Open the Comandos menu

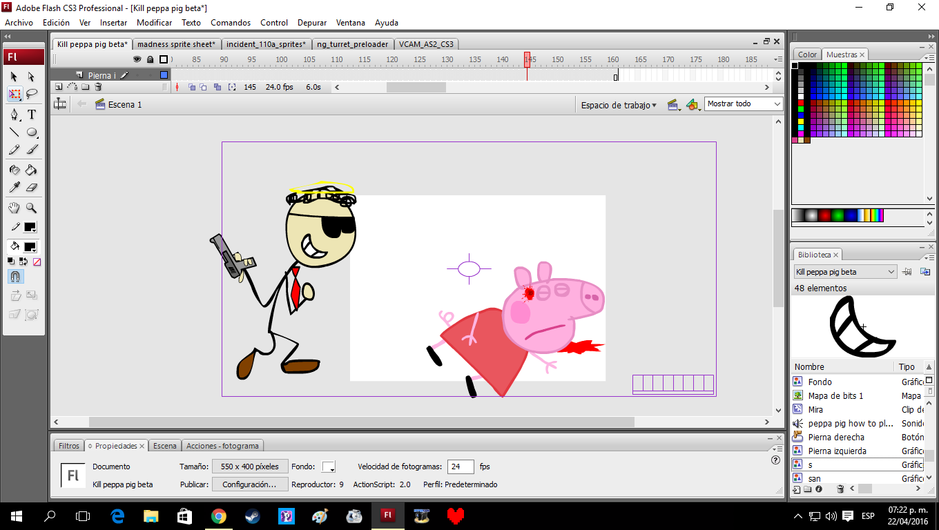[231, 23]
